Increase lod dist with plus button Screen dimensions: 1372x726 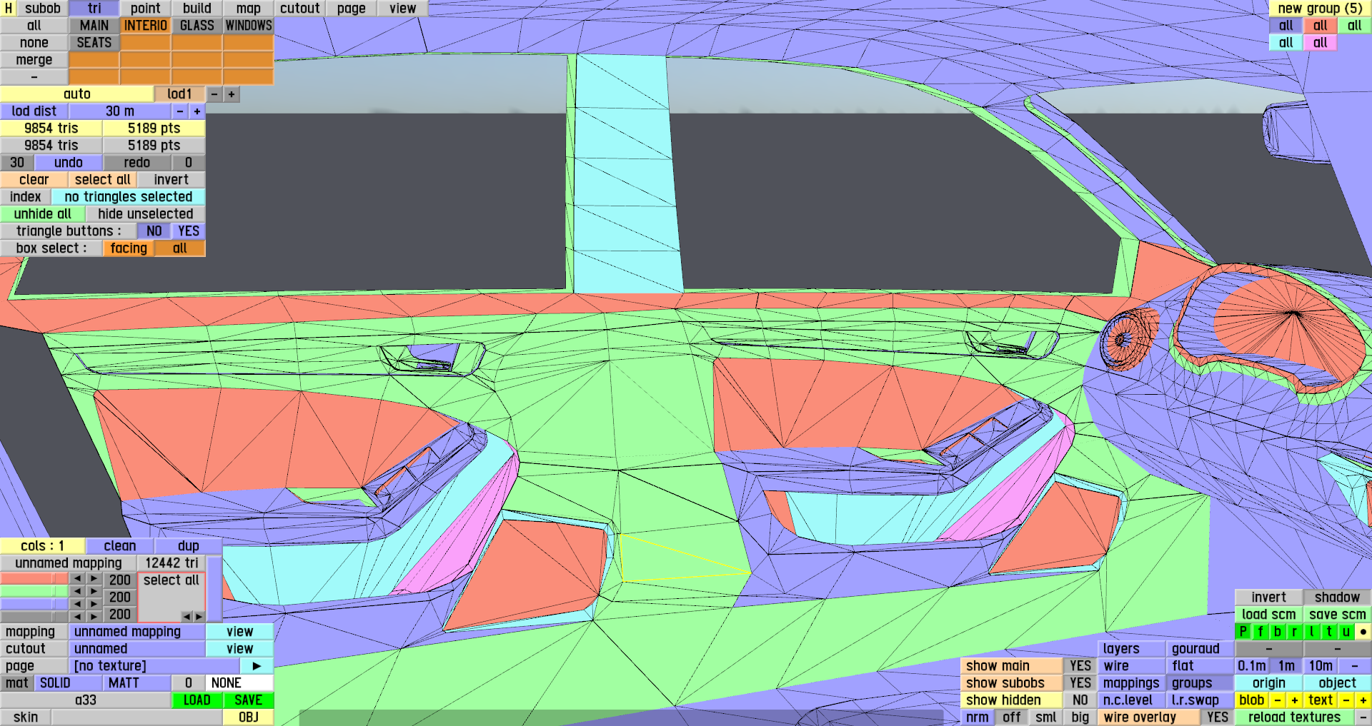[x=197, y=111]
